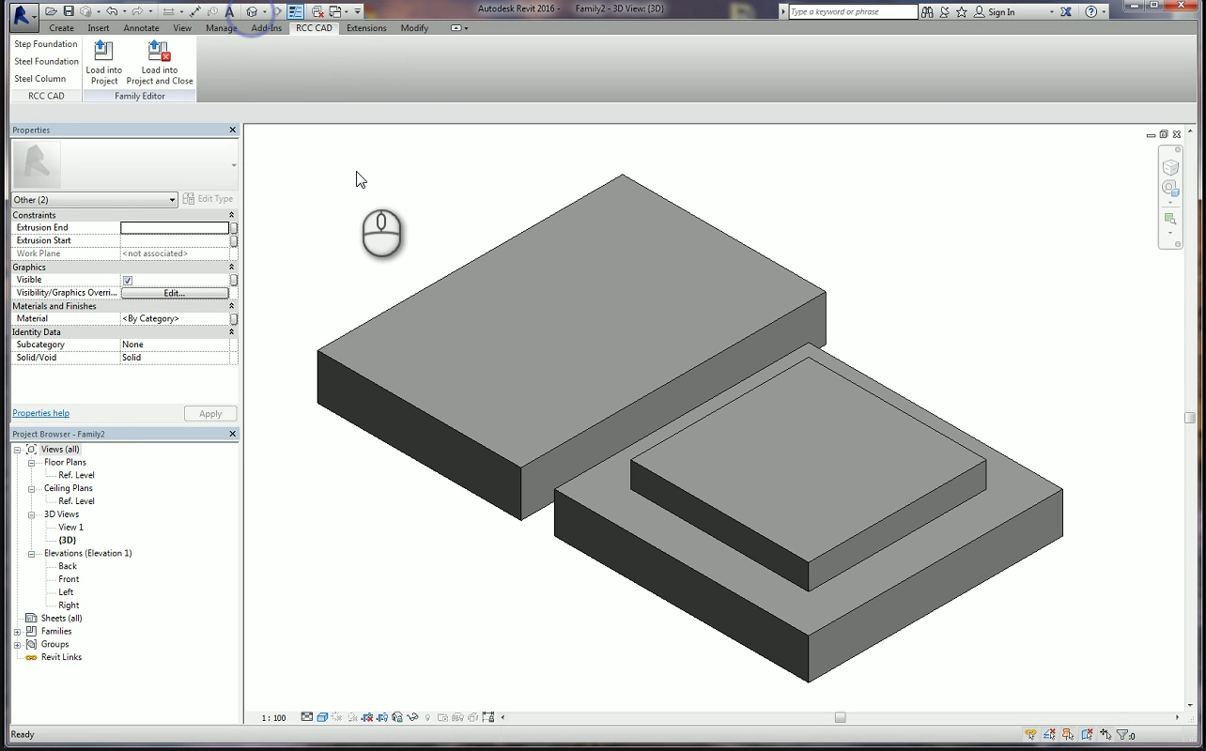Click the Crop View icon in view bar
Viewport: 1206px width, 751px height.
point(367,717)
